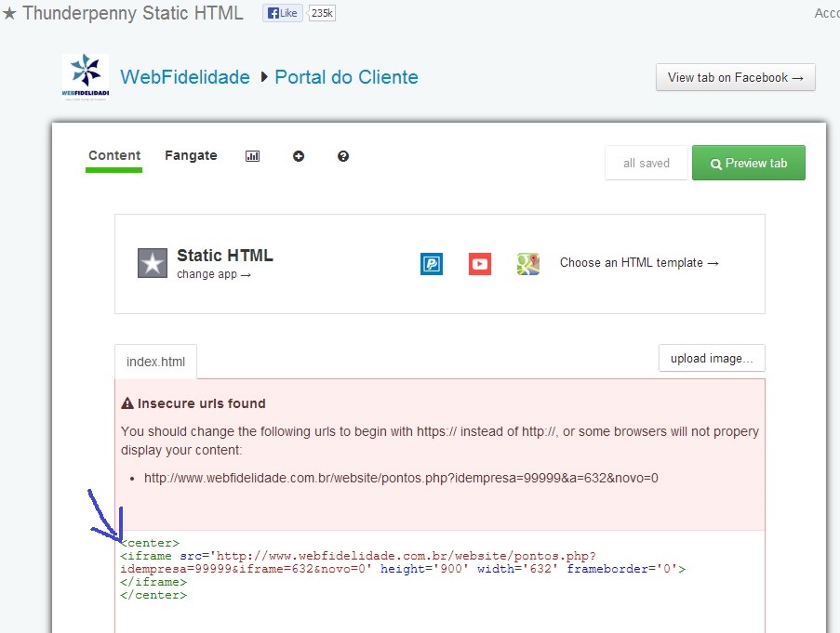This screenshot has width=840, height=633.
Task: Click the iframe src line in code editor
Action: point(358,556)
